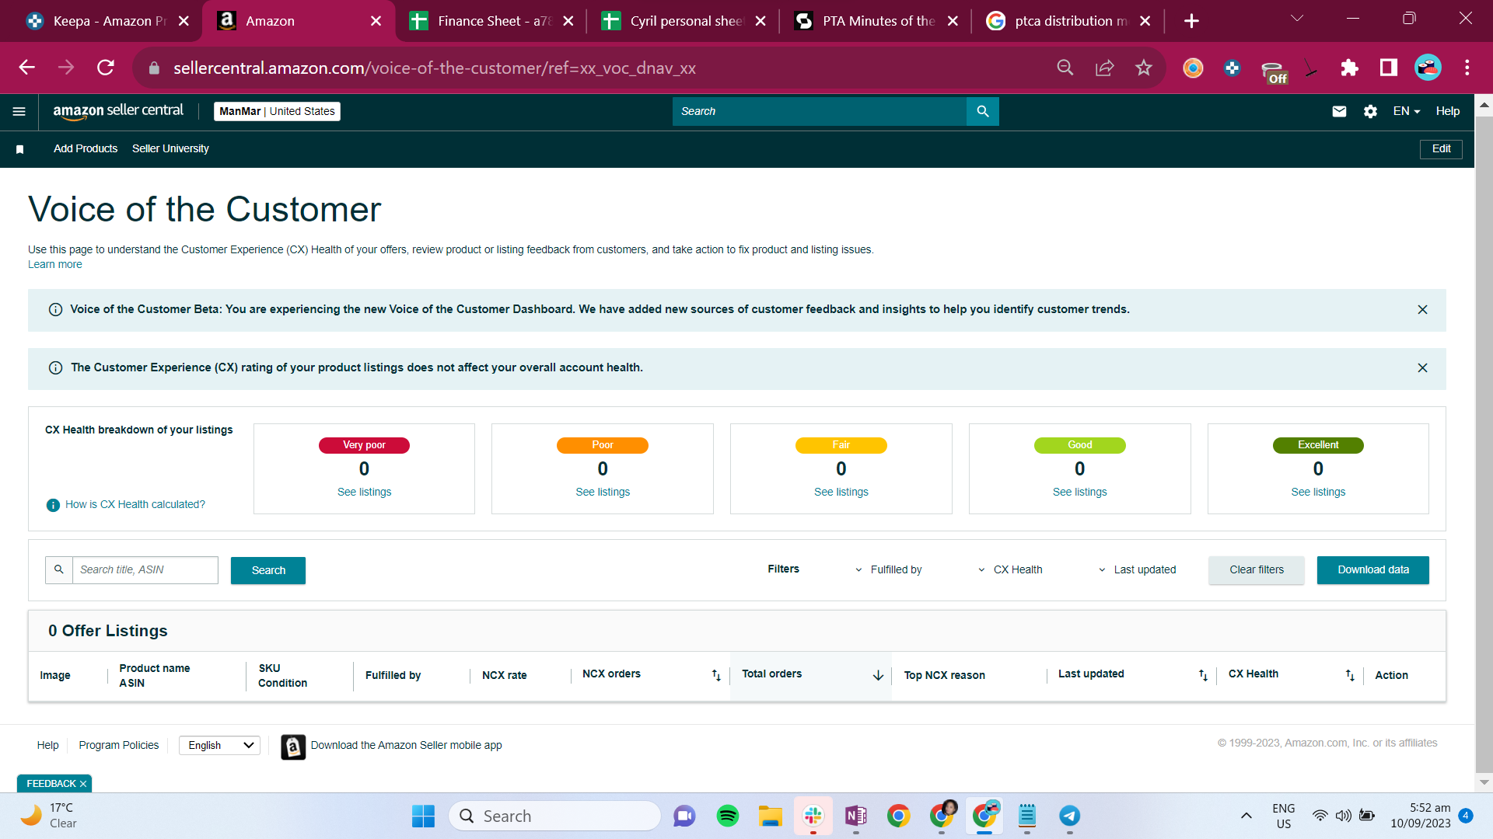This screenshot has height=839, width=1493.
Task: Open the ManMar United States marketplace switcher
Action: (x=277, y=111)
